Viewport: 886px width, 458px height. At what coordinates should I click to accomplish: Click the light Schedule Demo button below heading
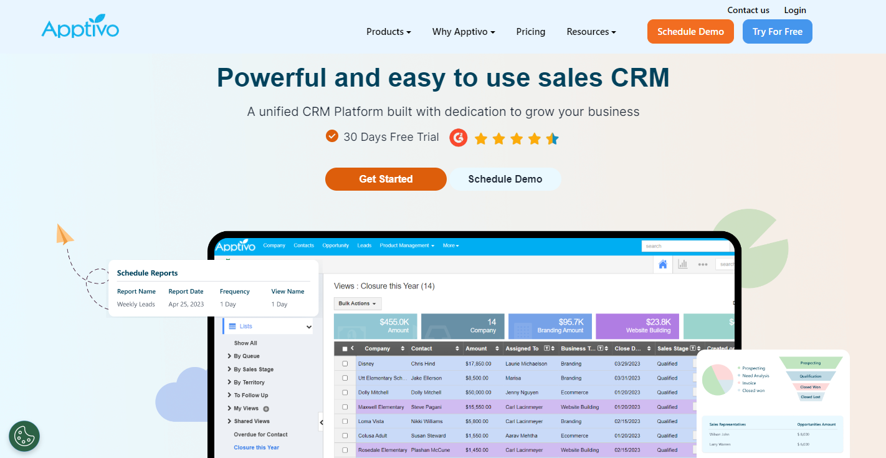[x=505, y=179]
